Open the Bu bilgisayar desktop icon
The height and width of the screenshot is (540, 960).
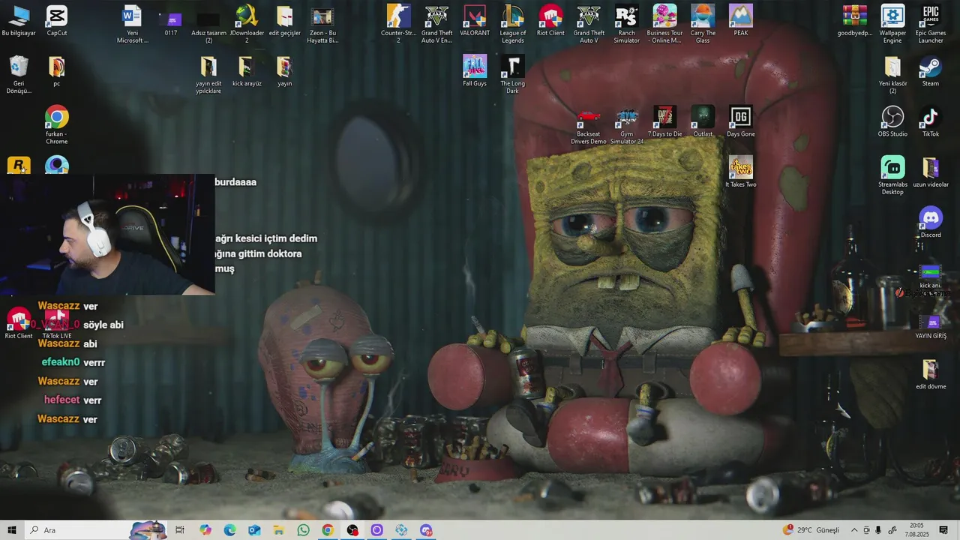tap(19, 21)
